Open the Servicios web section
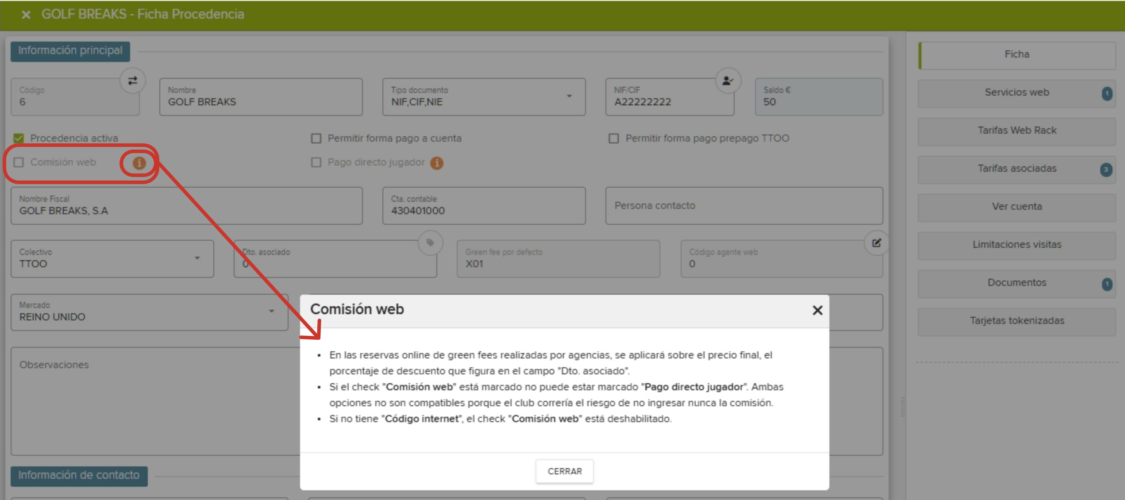The image size is (1125, 500). coord(1017,93)
